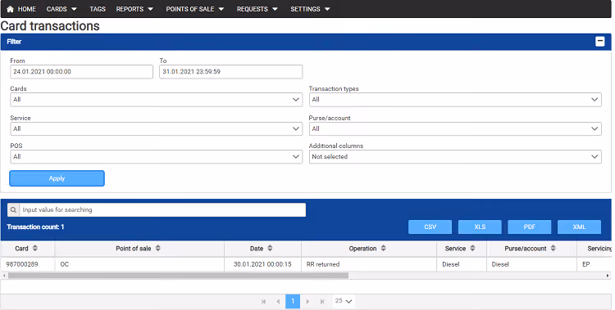
Task: Apply the selected filters
Action: point(57,178)
